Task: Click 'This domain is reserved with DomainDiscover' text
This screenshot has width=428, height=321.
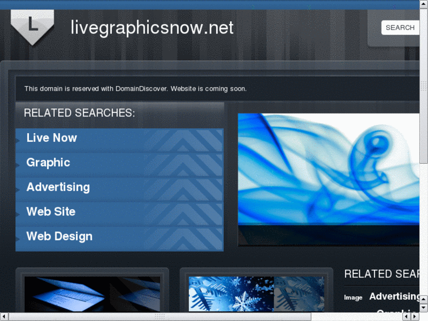Action: (96, 89)
